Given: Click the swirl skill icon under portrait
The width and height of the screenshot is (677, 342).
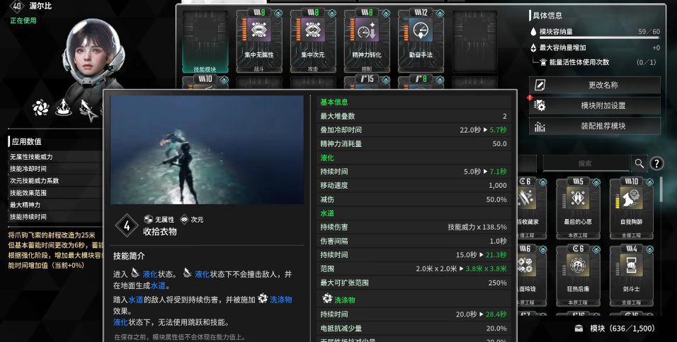Looking at the screenshot, I should point(40,107).
